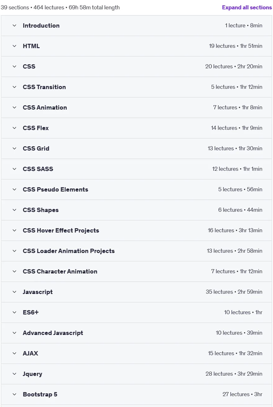Viewport: 273px width, 407px height.
Task: Expand the ES6+ section row
Action: pos(136,312)
